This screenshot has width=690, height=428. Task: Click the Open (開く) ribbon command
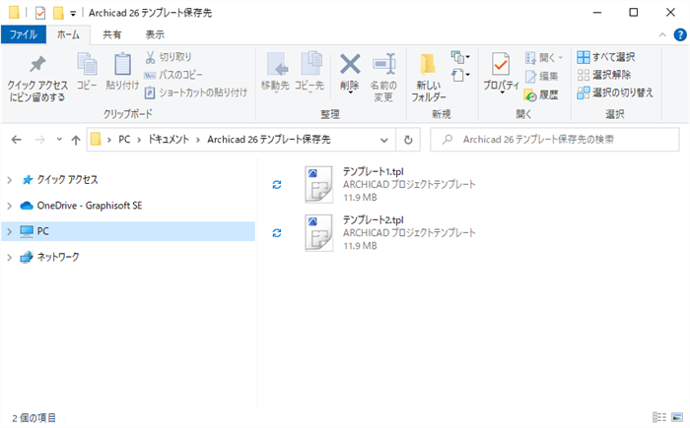click(544, 58)
